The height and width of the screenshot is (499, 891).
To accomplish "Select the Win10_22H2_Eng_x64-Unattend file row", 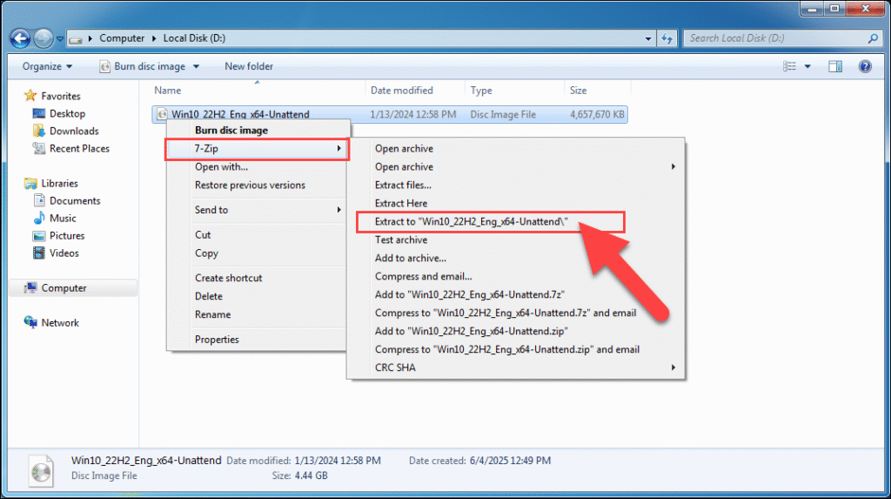I will [390, 114].
